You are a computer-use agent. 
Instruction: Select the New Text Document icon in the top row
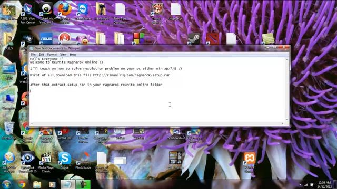tap(120, 13)
